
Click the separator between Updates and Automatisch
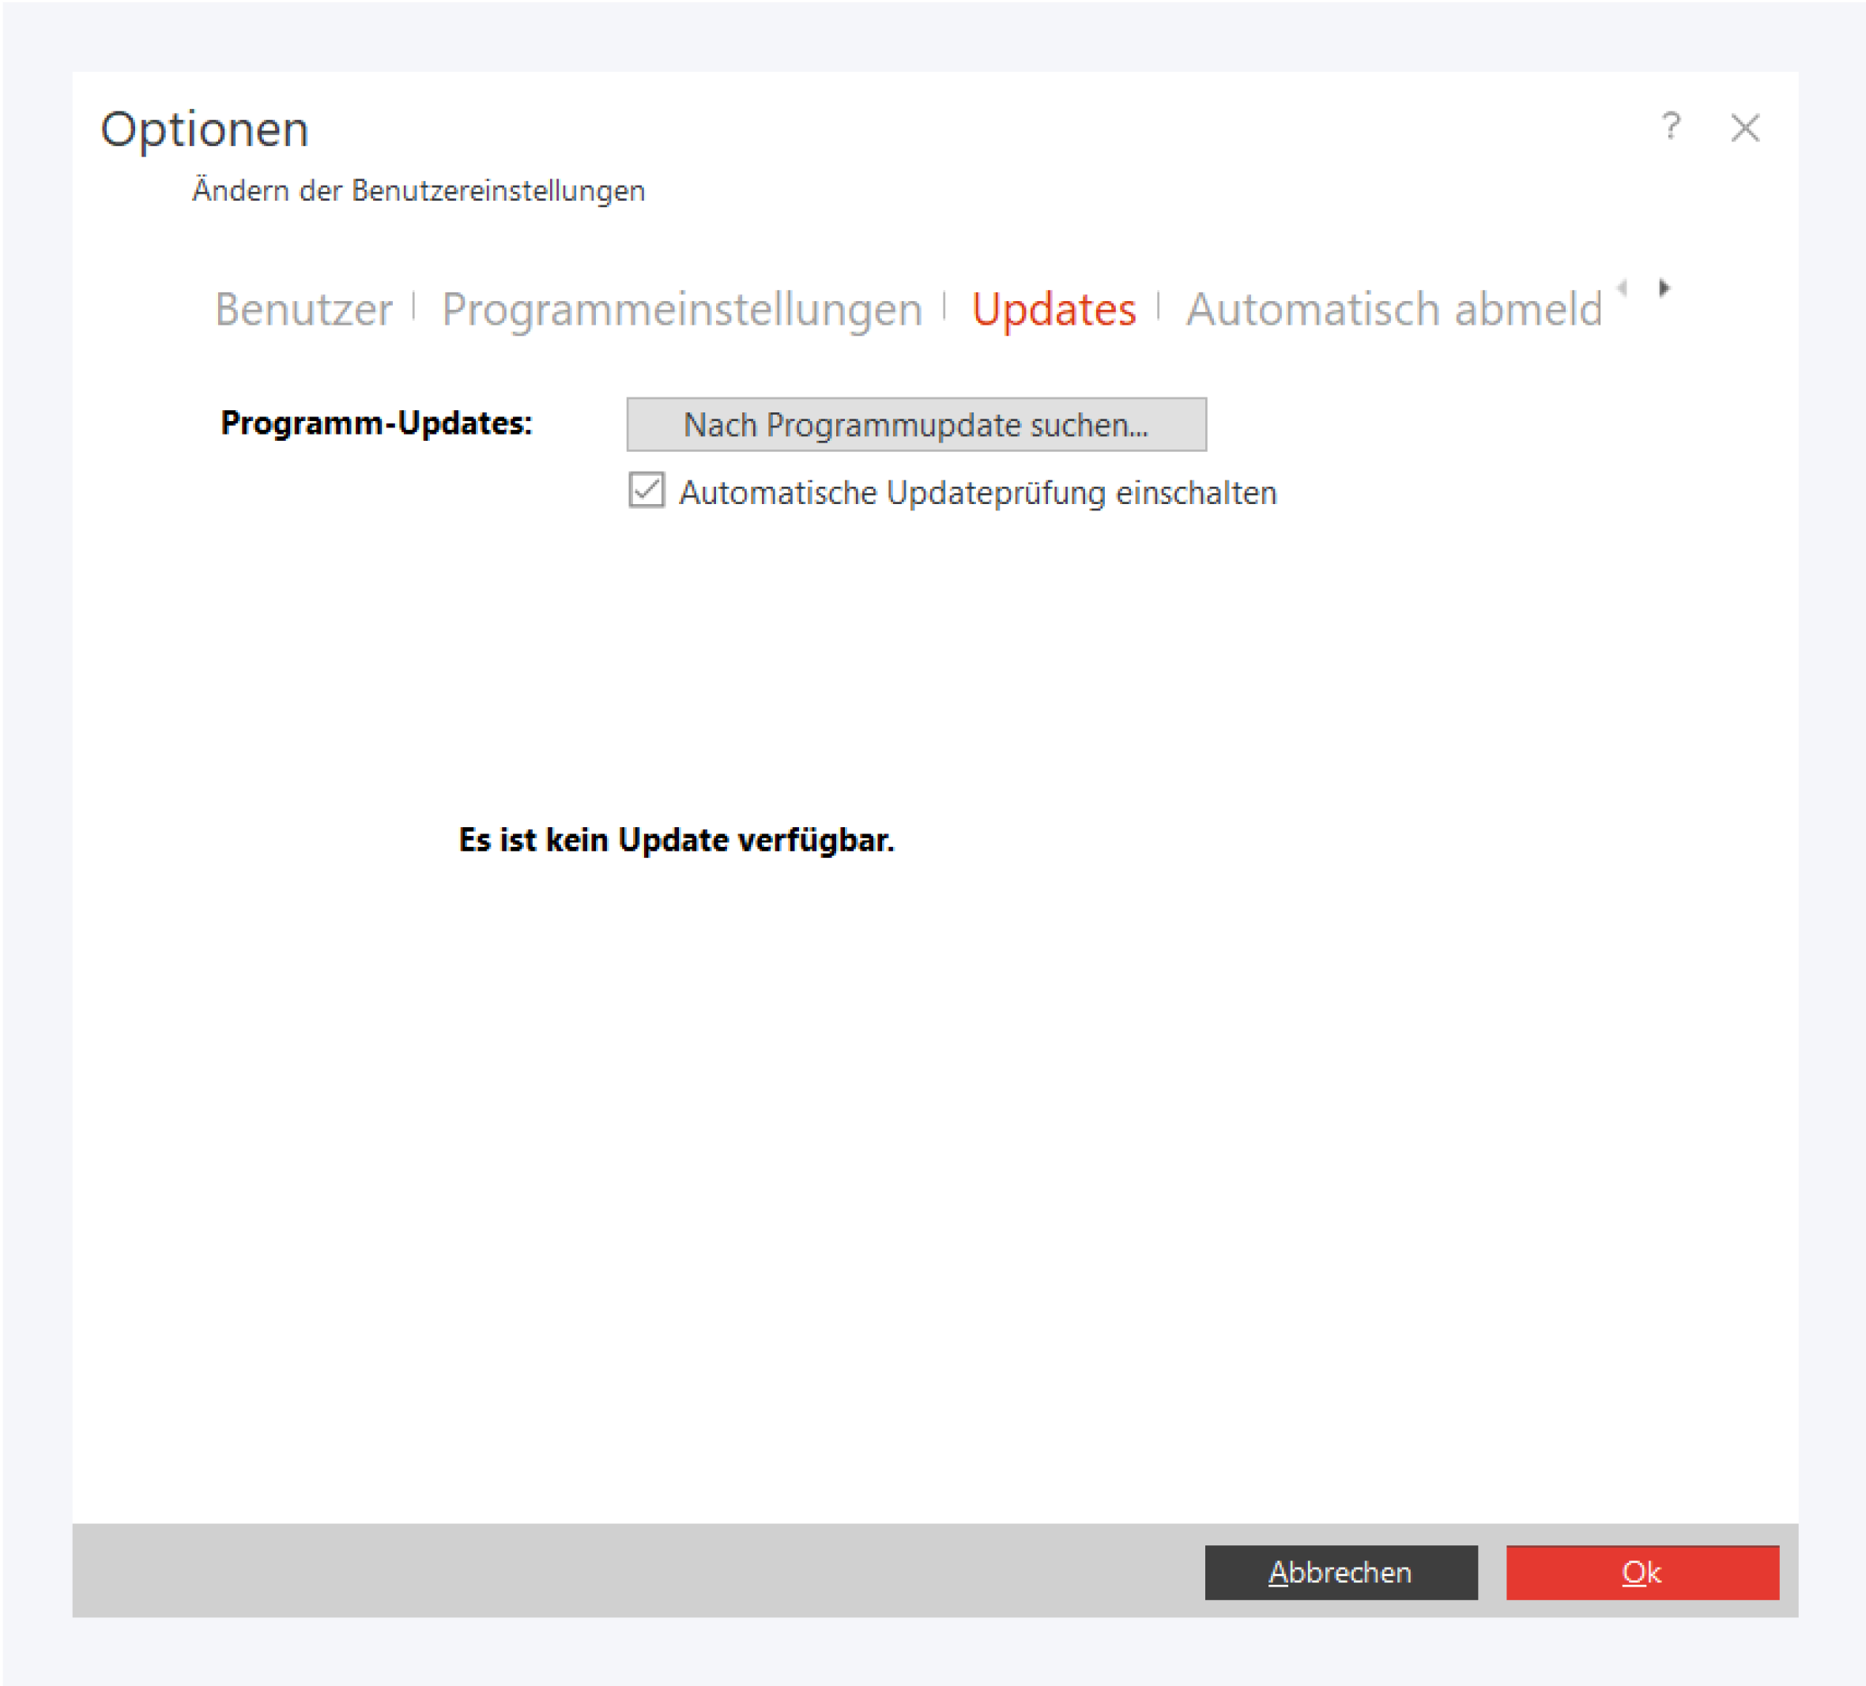click(x=1159, y=306)
